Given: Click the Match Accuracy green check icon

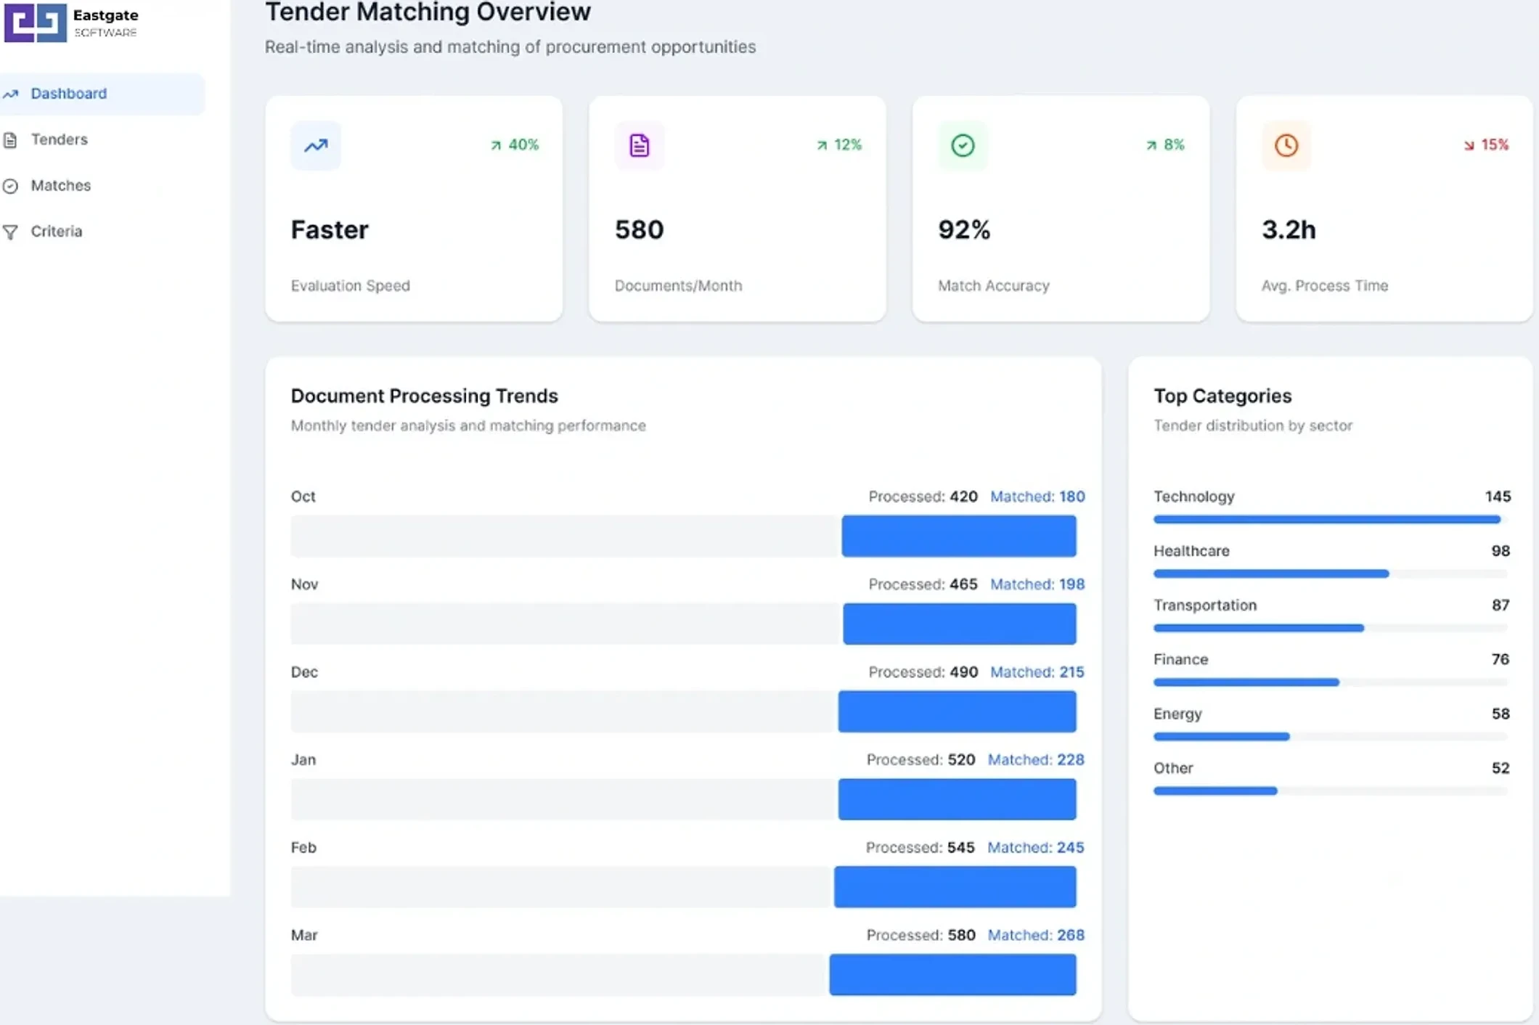Looking at the screenshot, I should (x=963, y=145).
